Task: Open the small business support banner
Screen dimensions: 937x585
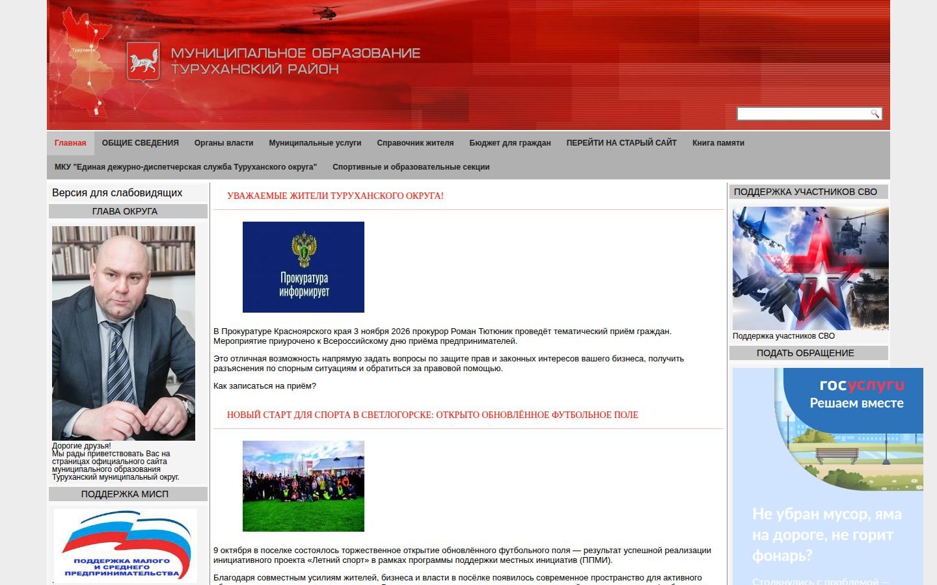Action: (126, 545)
